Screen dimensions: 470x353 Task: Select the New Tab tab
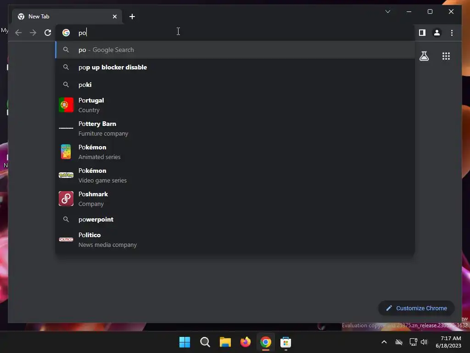click(x=67, y=17)
